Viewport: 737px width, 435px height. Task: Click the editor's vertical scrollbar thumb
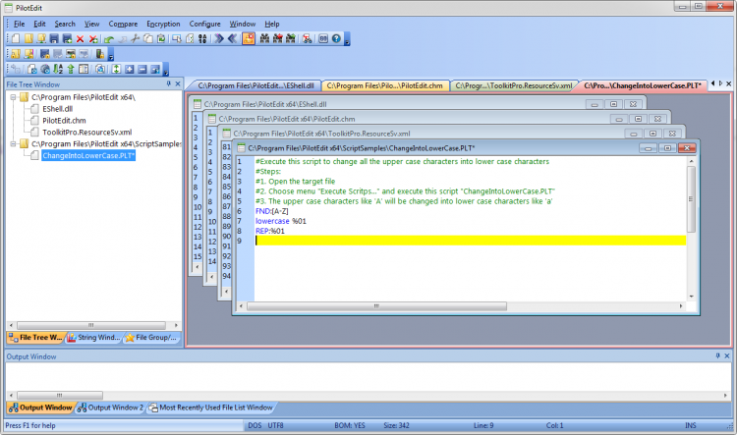691,198
